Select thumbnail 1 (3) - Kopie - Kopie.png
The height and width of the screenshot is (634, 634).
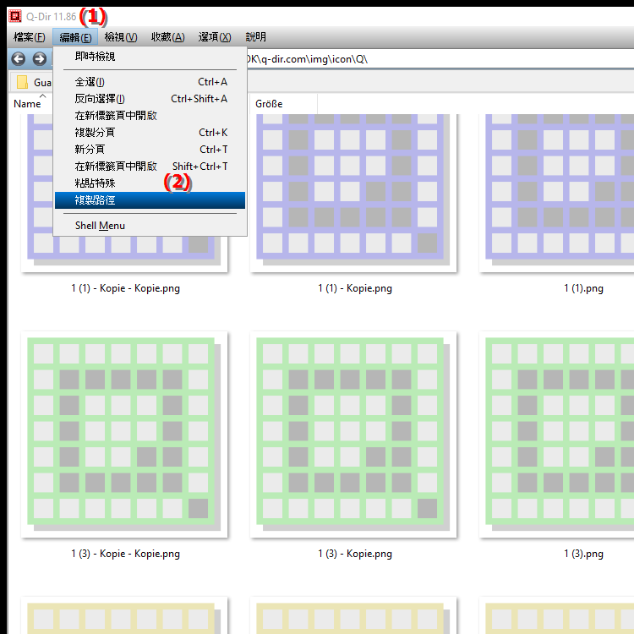[124, 435]
